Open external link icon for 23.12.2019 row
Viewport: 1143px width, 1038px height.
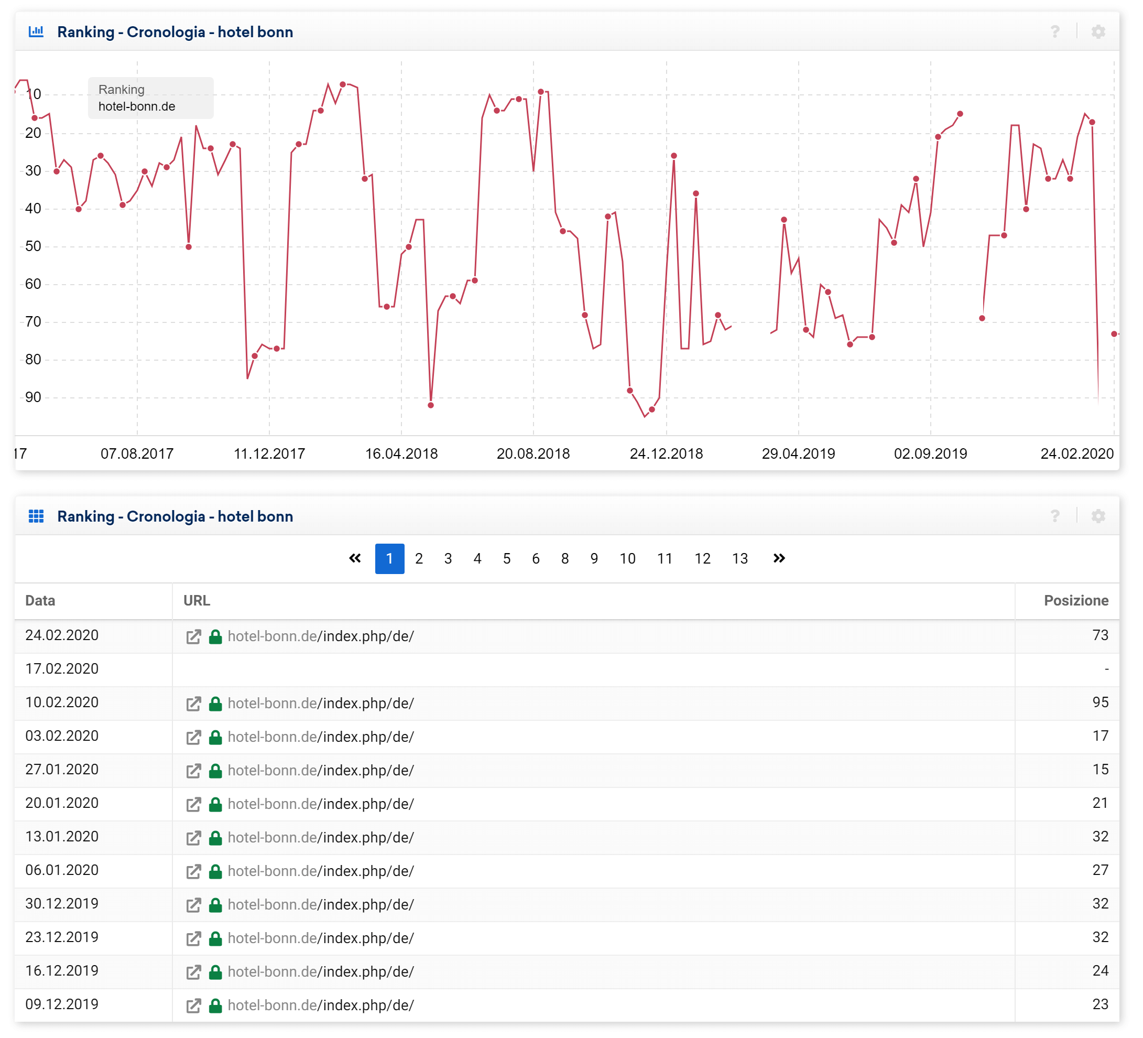193,939
